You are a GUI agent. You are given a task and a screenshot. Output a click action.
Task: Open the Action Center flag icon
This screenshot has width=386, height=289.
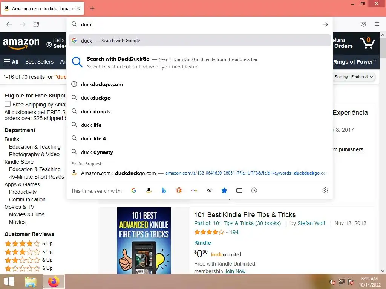click(x=351, y=282)
